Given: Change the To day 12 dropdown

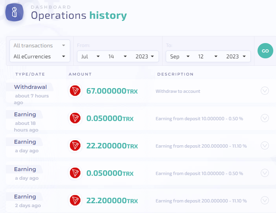Looking at the screenshot, I should (x=207, y=56).
